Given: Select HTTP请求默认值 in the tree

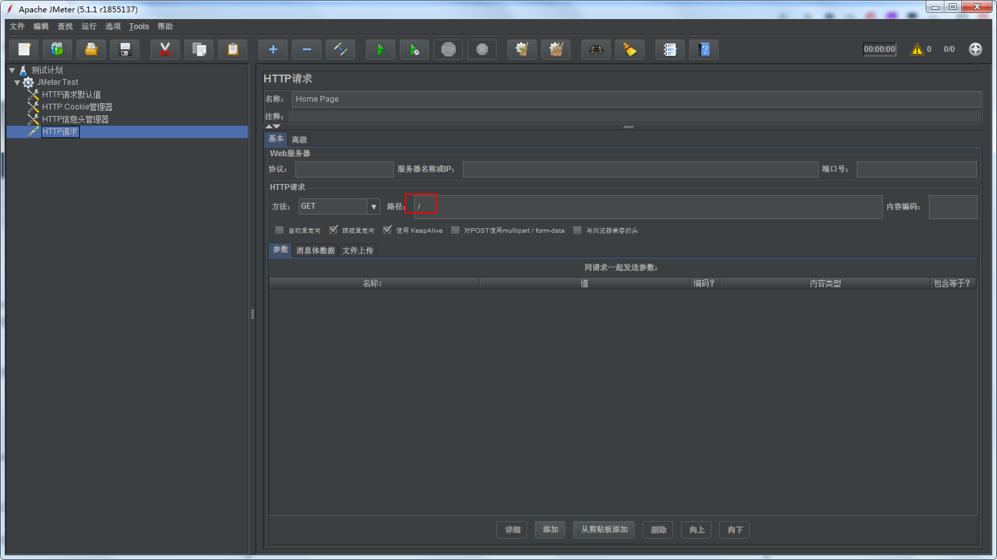Looking at the screenshot, I should [71, 95].
